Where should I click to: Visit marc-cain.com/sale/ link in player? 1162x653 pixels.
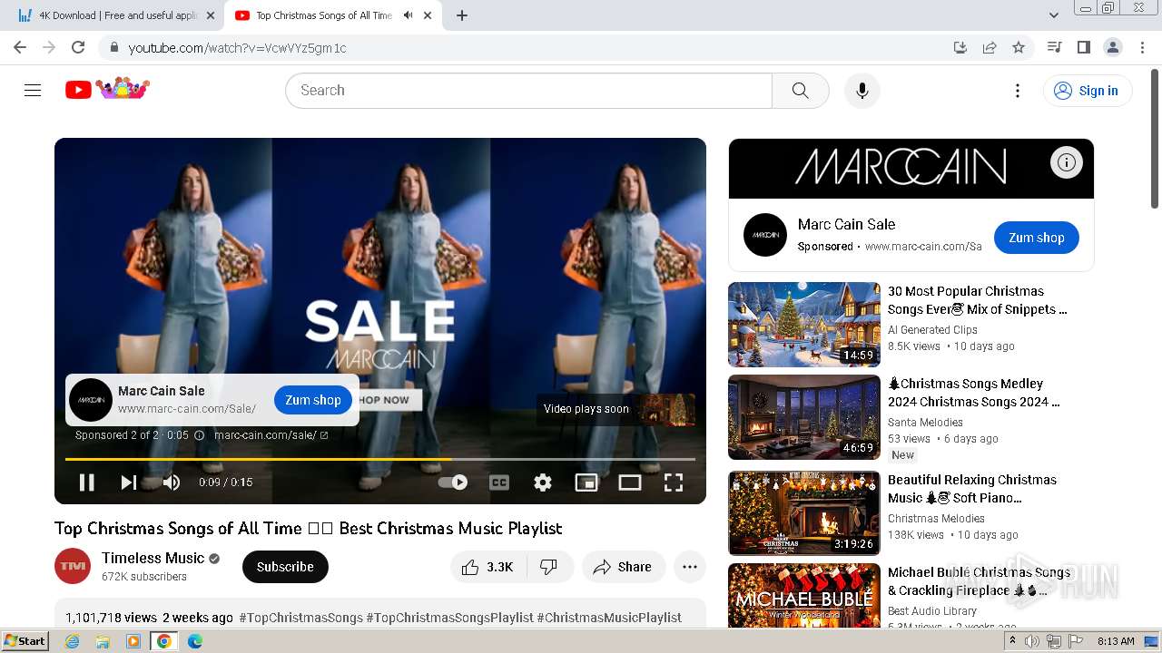(x=271, y=435)
